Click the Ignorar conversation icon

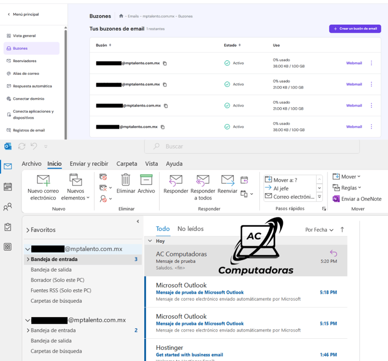coord(103,177)
